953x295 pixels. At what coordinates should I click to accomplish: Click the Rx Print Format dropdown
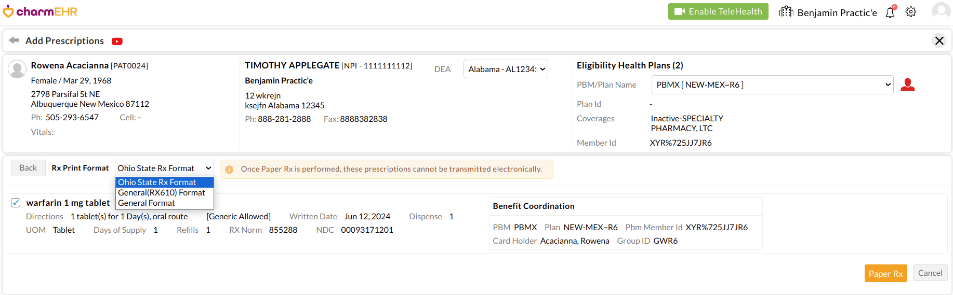click(x=164, y=168)
